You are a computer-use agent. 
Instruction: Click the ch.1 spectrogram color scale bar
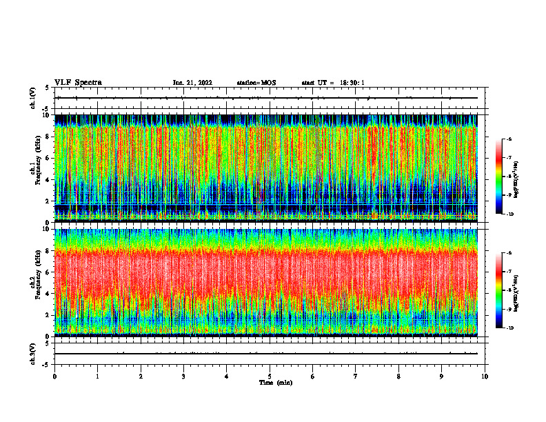tap(498, 177)
